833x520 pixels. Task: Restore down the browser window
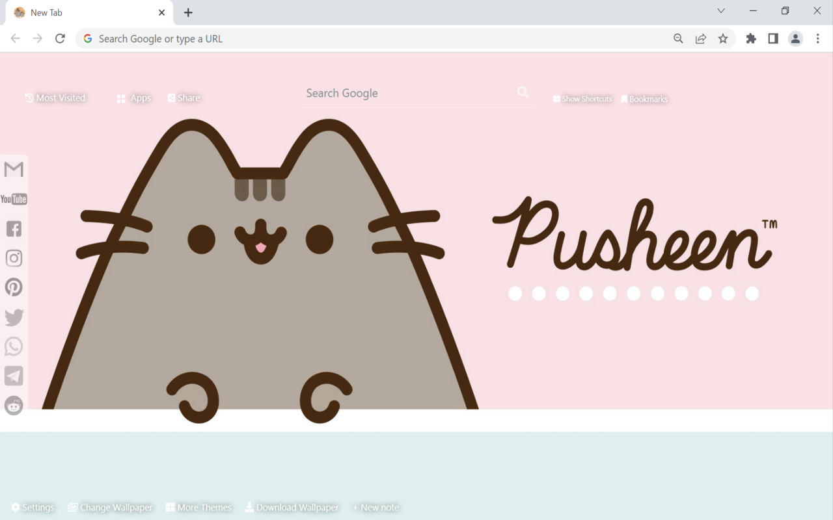point(785,10)
